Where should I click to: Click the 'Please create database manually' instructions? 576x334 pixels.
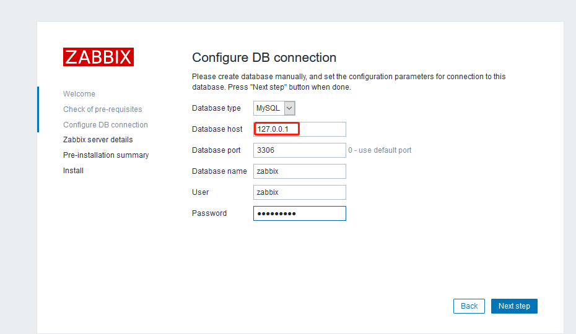[349, 82]
